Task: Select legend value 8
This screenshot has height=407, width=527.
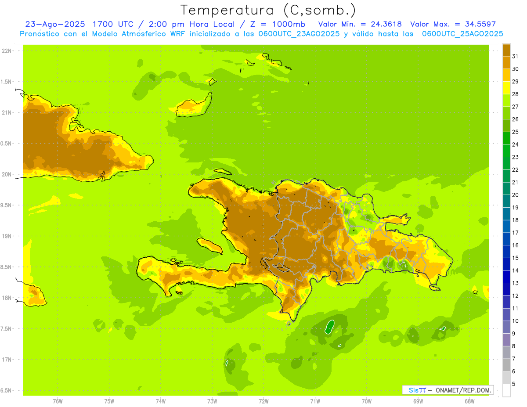Action: pos(513,346)
